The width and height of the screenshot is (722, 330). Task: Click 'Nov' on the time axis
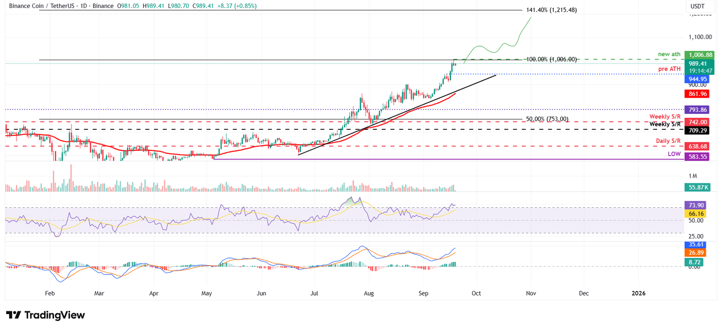531,293
